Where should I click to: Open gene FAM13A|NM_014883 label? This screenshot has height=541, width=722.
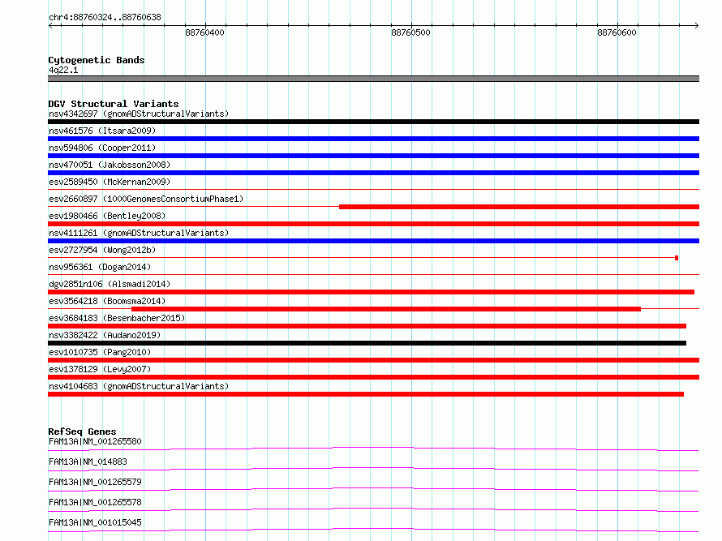[x=88, y=462]
